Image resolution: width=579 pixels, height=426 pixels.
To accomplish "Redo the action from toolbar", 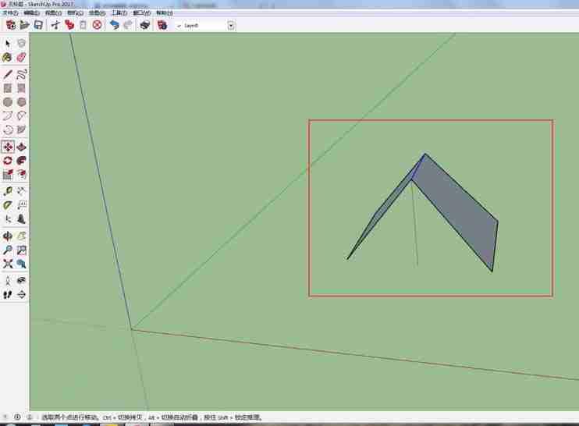I will pyautogui.click(x=128, y=25).
